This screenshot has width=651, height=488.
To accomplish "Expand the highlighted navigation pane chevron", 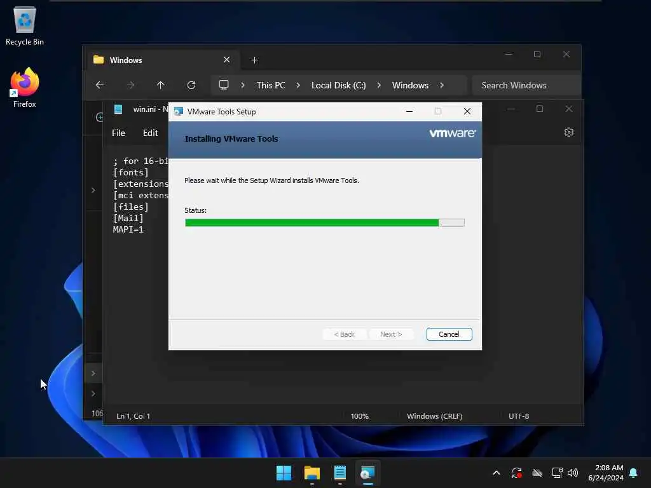I will 93,373.
